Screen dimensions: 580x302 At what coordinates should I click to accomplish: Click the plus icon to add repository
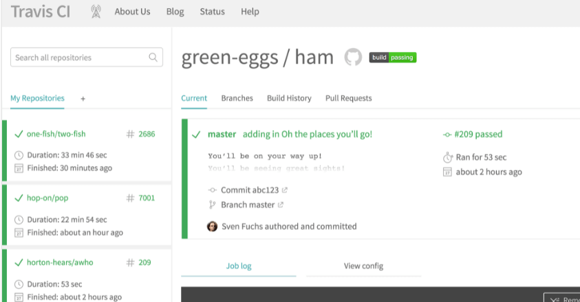[x=83, y=99]
